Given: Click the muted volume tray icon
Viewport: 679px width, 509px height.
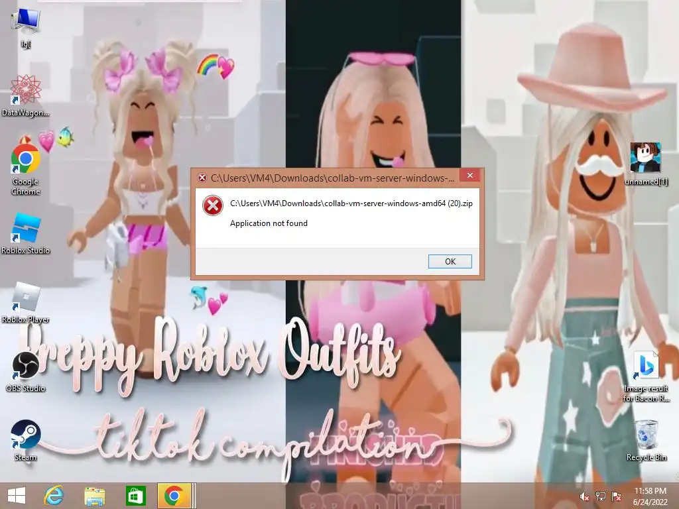Looking at the screenshot, I should pos(585,496).
